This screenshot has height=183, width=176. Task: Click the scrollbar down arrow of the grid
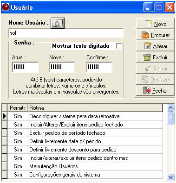point(170,177)
